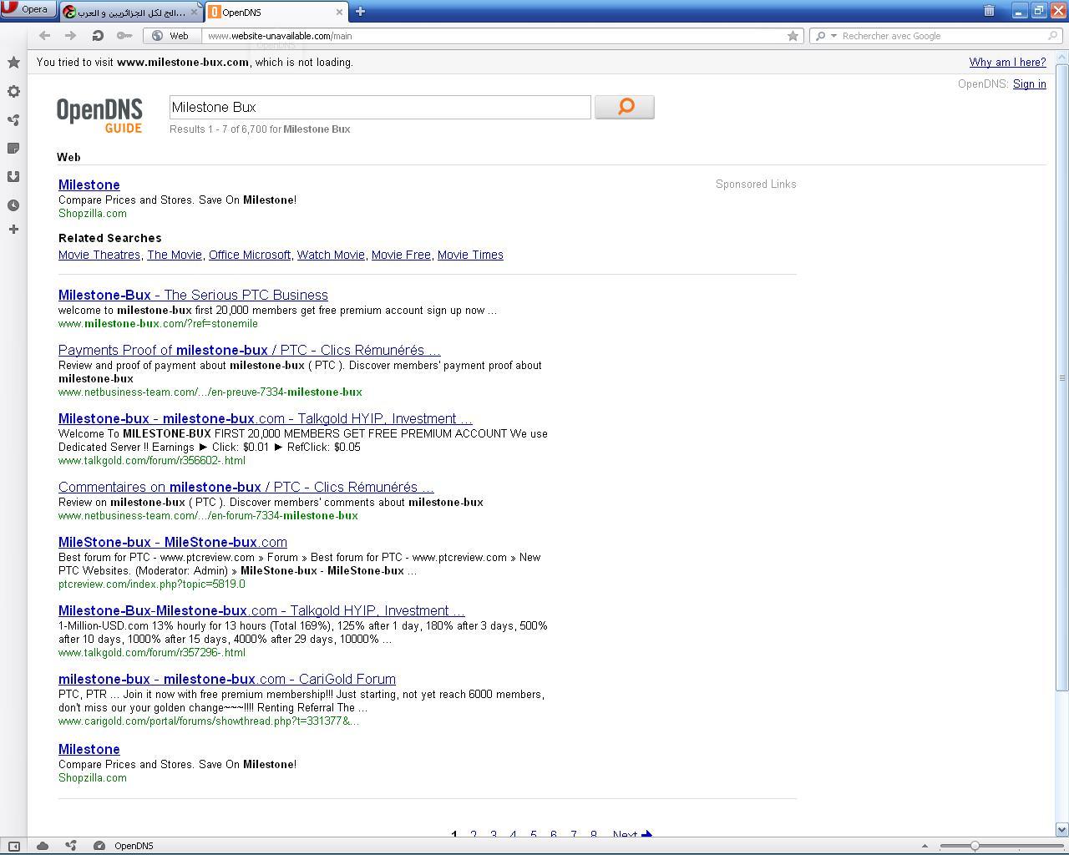1069x855 pixels.
Task: Open the CariGold Forum milestone-bux result
Action: (227, 679)
